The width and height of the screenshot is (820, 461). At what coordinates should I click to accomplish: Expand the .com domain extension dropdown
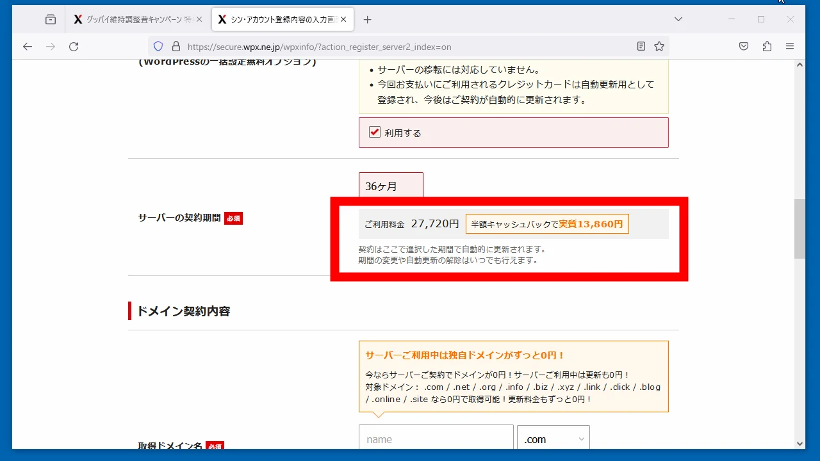point(553,439)
